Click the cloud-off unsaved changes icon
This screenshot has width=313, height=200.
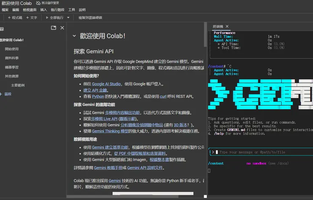pos(38,3)
